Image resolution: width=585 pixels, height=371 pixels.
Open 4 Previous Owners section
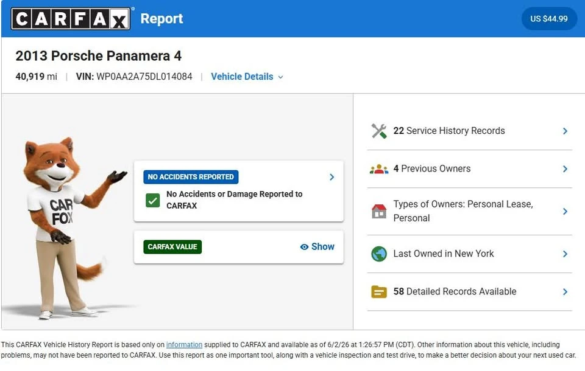click(x=469, y=168)
